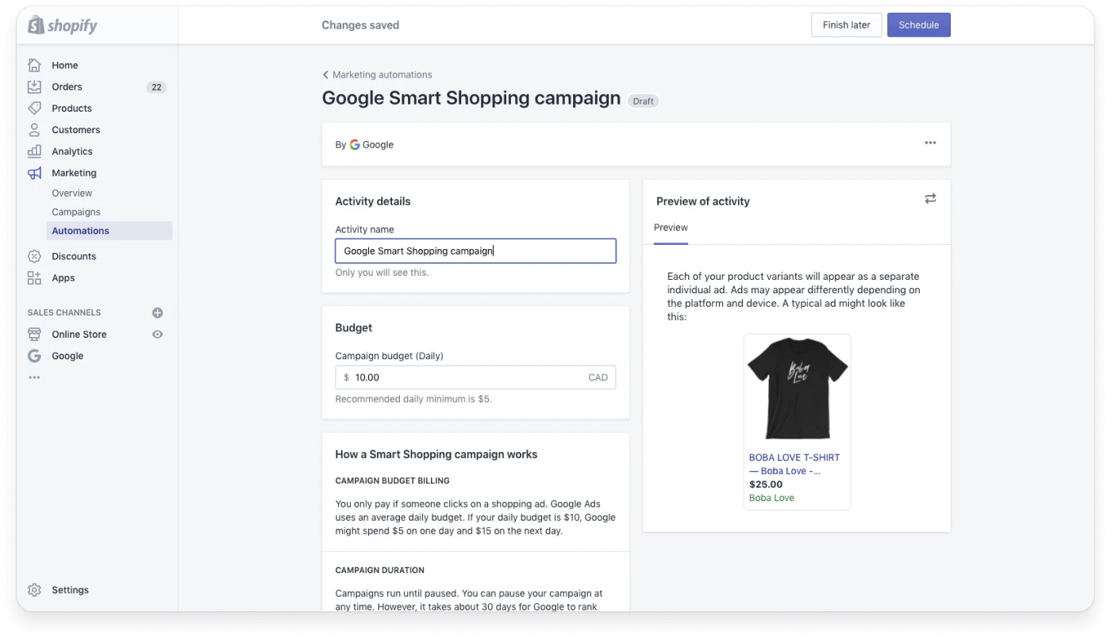Click 'How a Smart Shopping campaign works' heading
The image size is (1111, 639).
[436, 454]
